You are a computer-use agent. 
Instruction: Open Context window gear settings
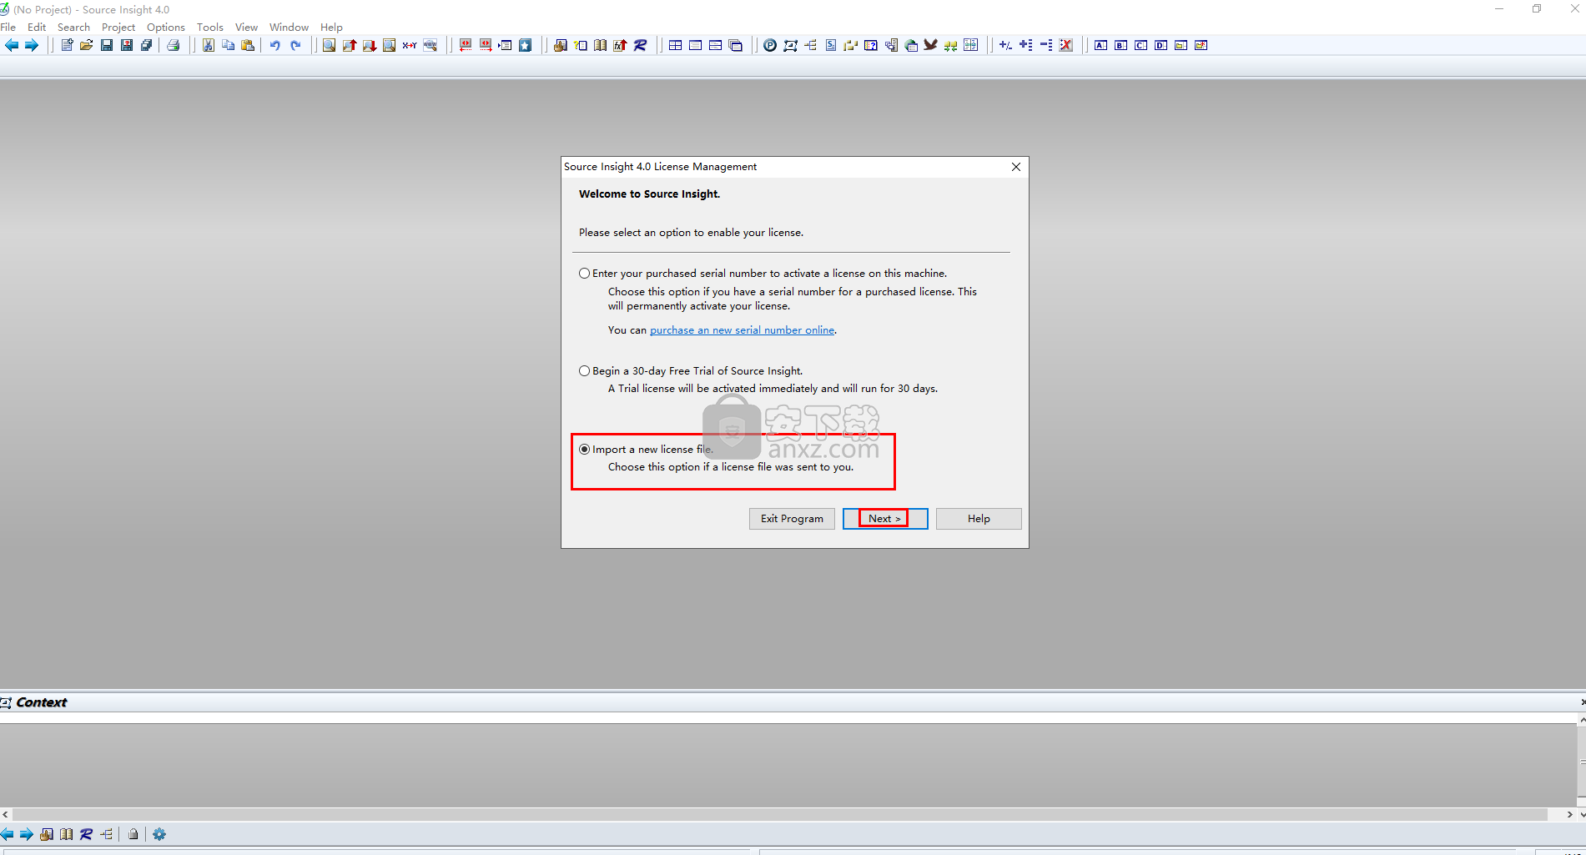(x=159, y=834)
